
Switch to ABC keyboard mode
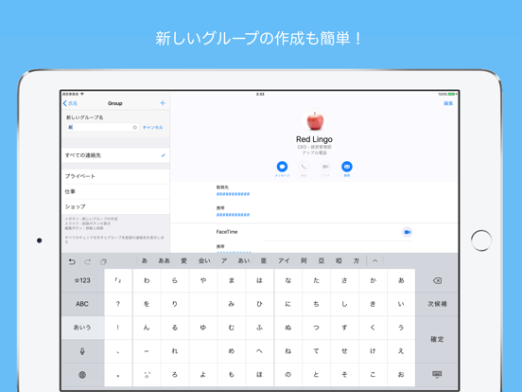pyautogui.click(x=82, y=304)
